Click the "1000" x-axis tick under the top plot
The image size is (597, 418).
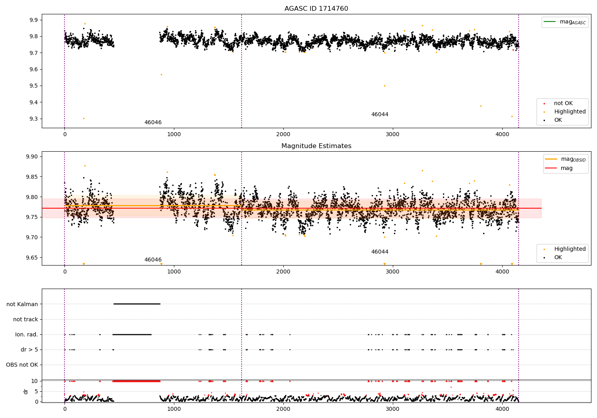pos(174,134)
